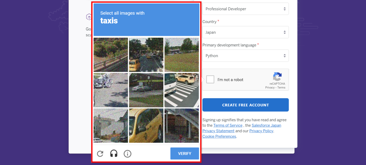Viewport: 366px width, 165px height.
Task: Open the Country dropdown showing Japan
Action: pos(246,32)
